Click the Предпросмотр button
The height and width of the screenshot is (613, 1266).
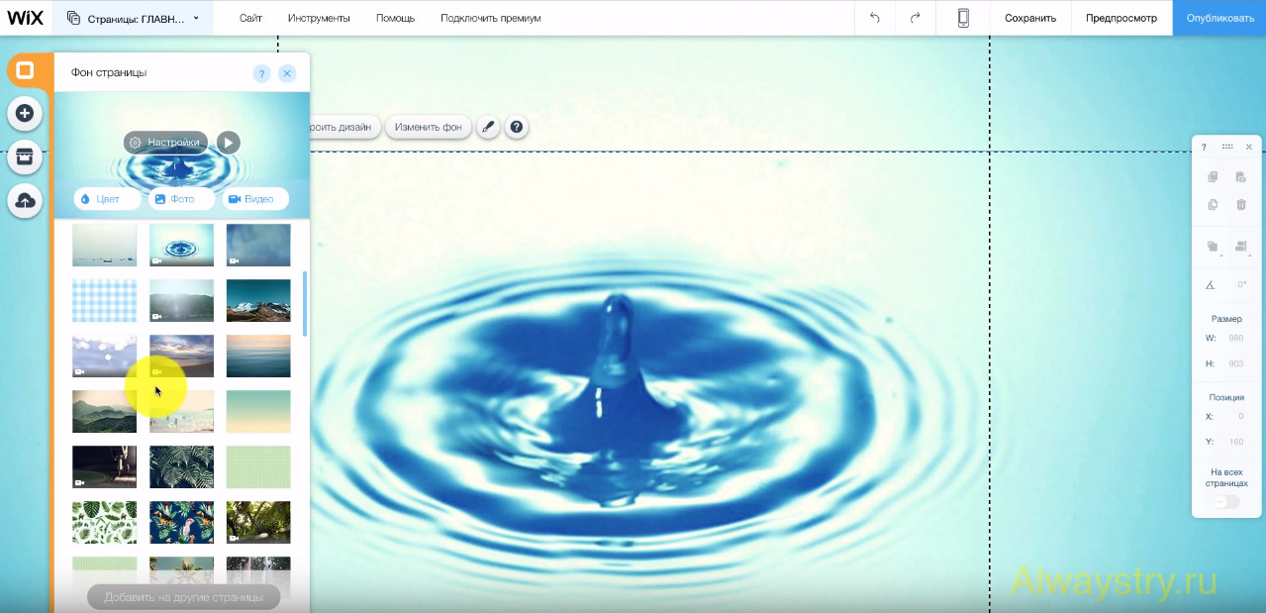pos(1120,18)
